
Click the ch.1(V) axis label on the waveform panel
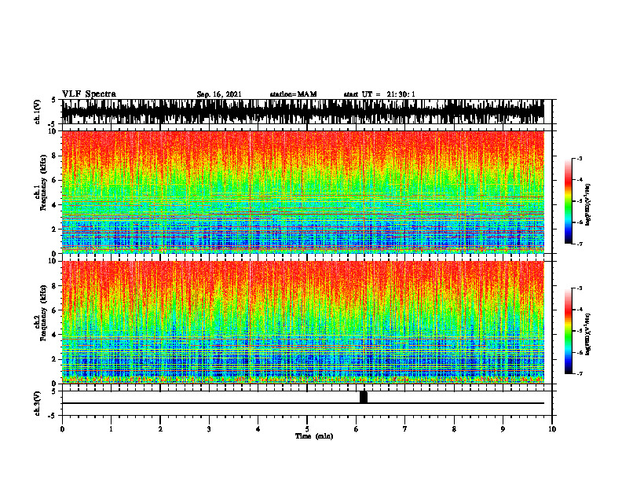(x=38, y=112)
